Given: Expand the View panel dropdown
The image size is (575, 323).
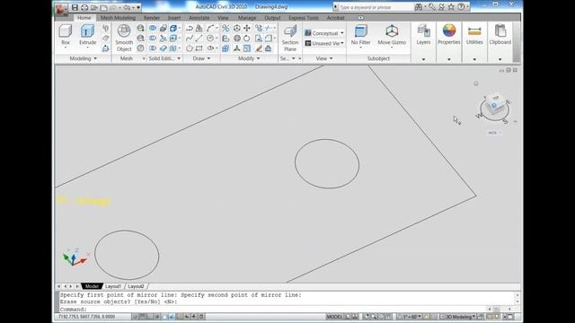Looking at the screenshot, I should pyautogui.click(x=324, y=58).
